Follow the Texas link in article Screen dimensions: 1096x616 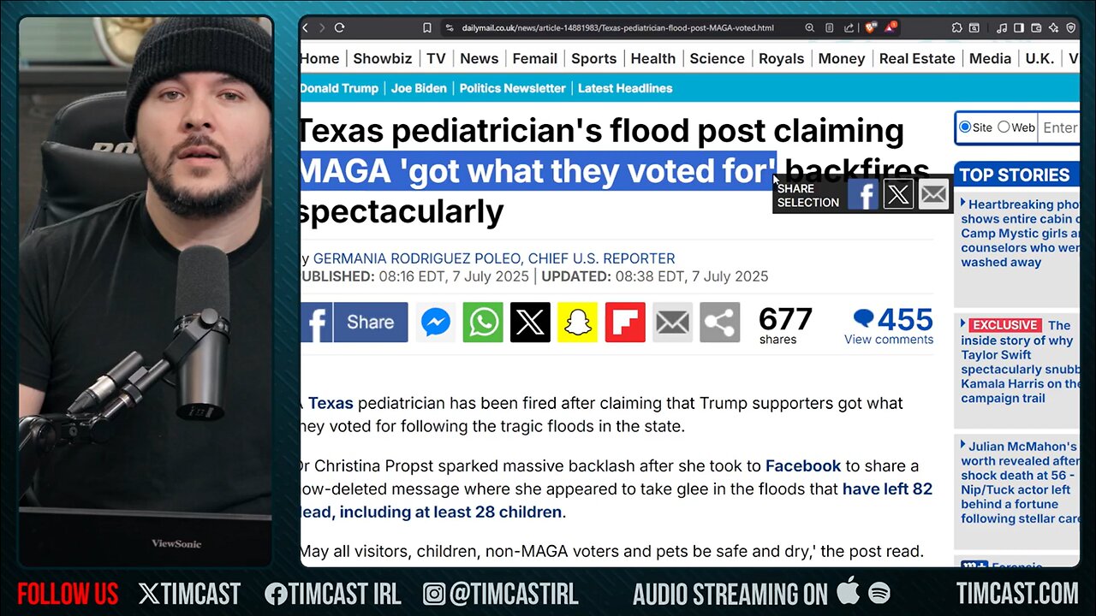click(331, 403)
